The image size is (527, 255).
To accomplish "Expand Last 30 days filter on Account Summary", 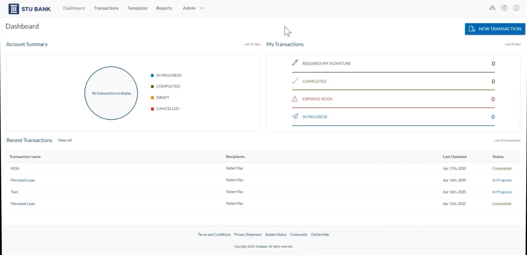I will tap(252, 44).
